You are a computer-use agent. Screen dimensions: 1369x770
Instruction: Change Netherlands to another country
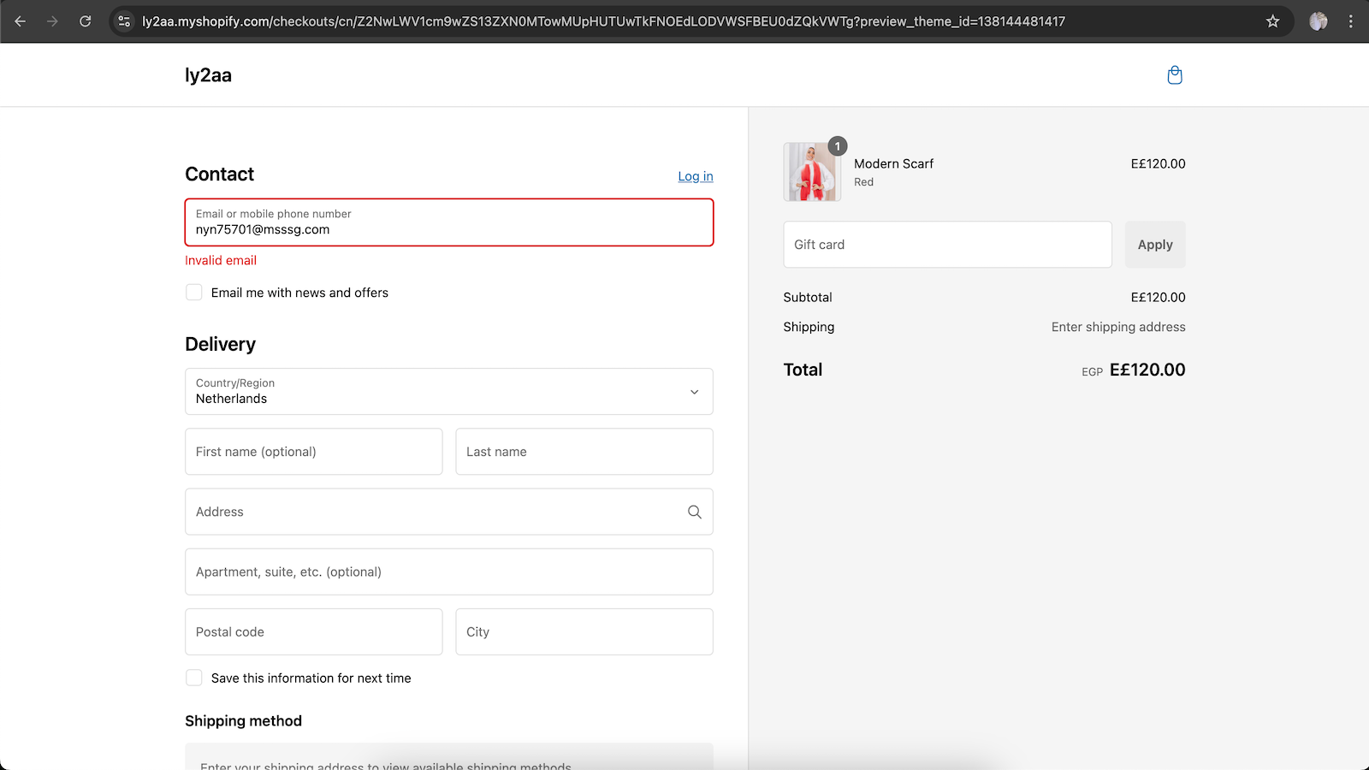[448, 391]
